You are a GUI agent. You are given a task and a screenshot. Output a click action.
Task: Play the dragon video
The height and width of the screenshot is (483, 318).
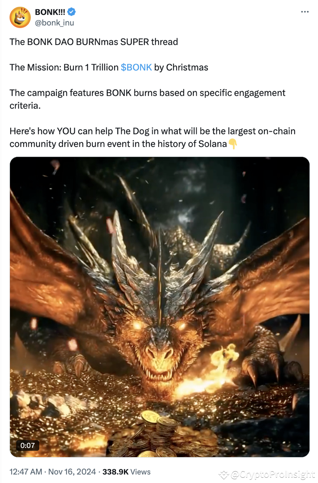pos(159,307)
